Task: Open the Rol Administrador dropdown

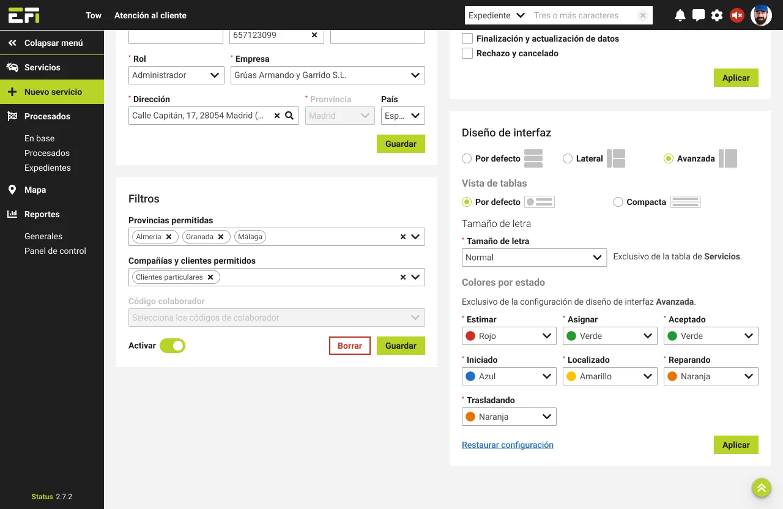Action: tap(176, 75)
